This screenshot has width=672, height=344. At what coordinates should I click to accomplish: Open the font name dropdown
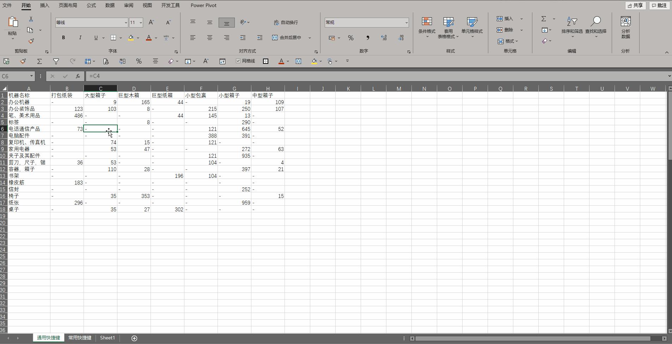pyautogui.click(x=126, y=23)
